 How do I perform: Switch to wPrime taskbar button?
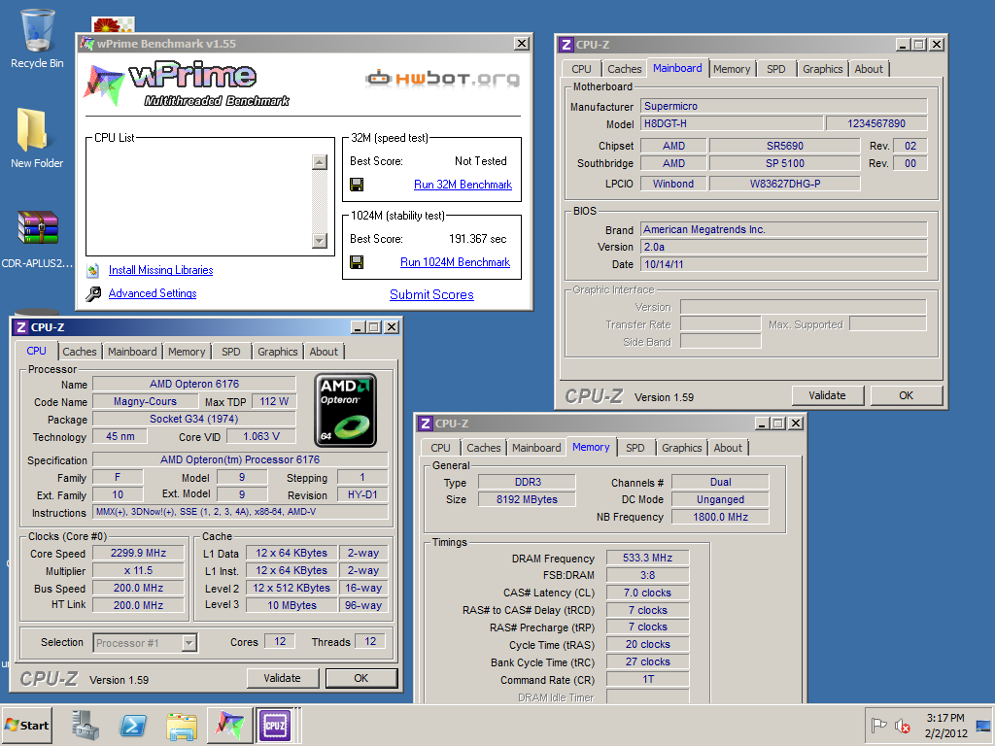click(229, 725)
